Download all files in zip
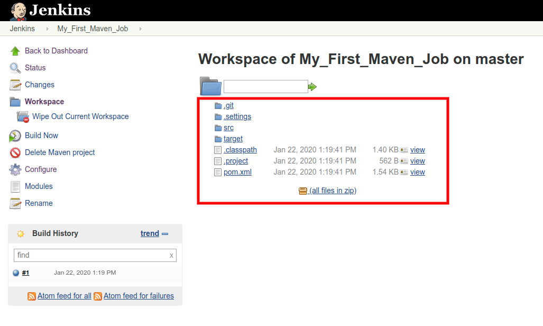The image size is (543, 326). pos(333,191)
